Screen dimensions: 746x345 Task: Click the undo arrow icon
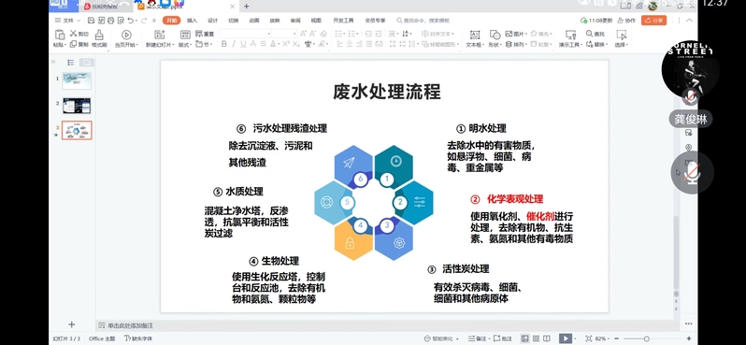(130, 21)
